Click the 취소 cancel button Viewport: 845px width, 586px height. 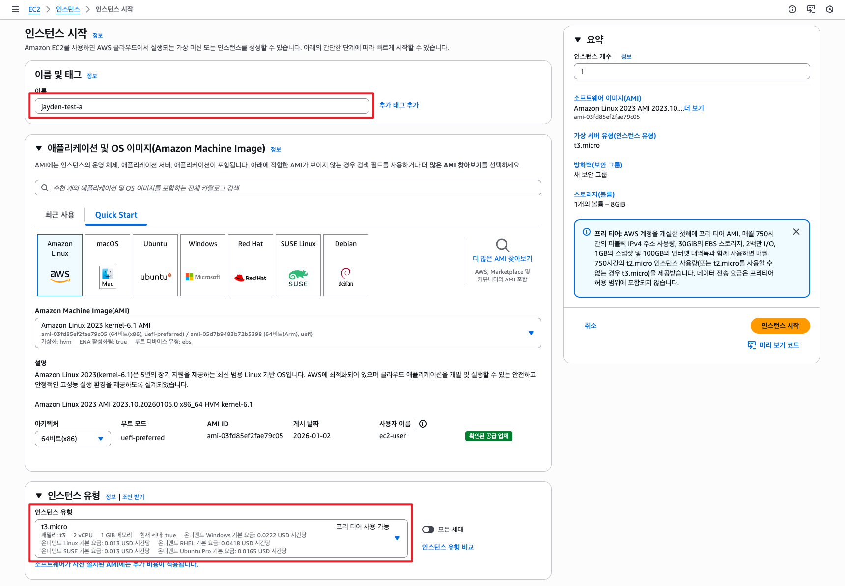[x=591, y=326]
